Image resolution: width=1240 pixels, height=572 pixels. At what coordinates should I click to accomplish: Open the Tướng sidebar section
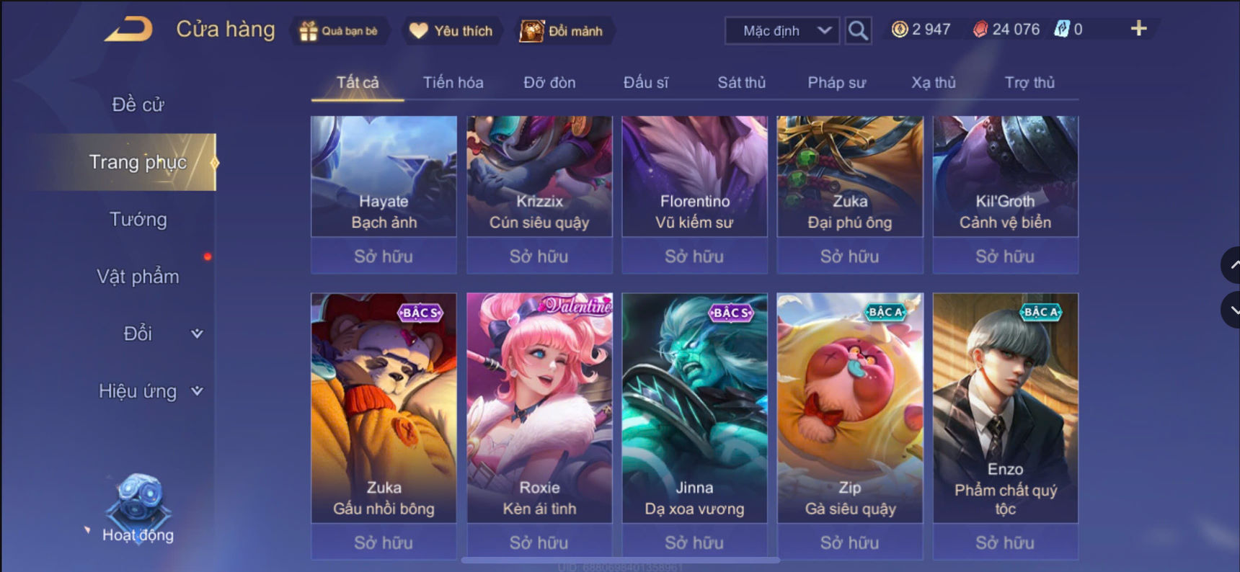point(138,219)
